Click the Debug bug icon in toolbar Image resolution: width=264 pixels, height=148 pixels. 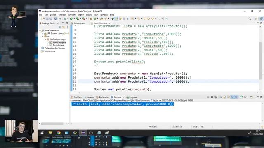(x=65, y=19)
